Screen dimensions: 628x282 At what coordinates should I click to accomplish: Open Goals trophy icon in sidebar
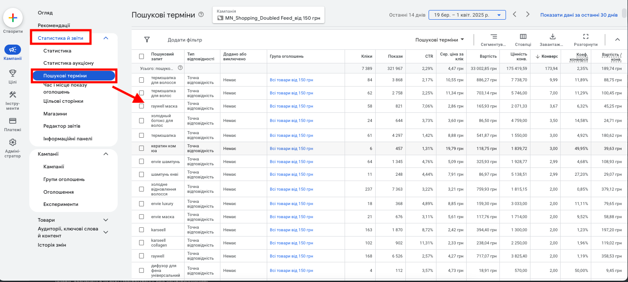pyautogui.click(x=13, y=73)
